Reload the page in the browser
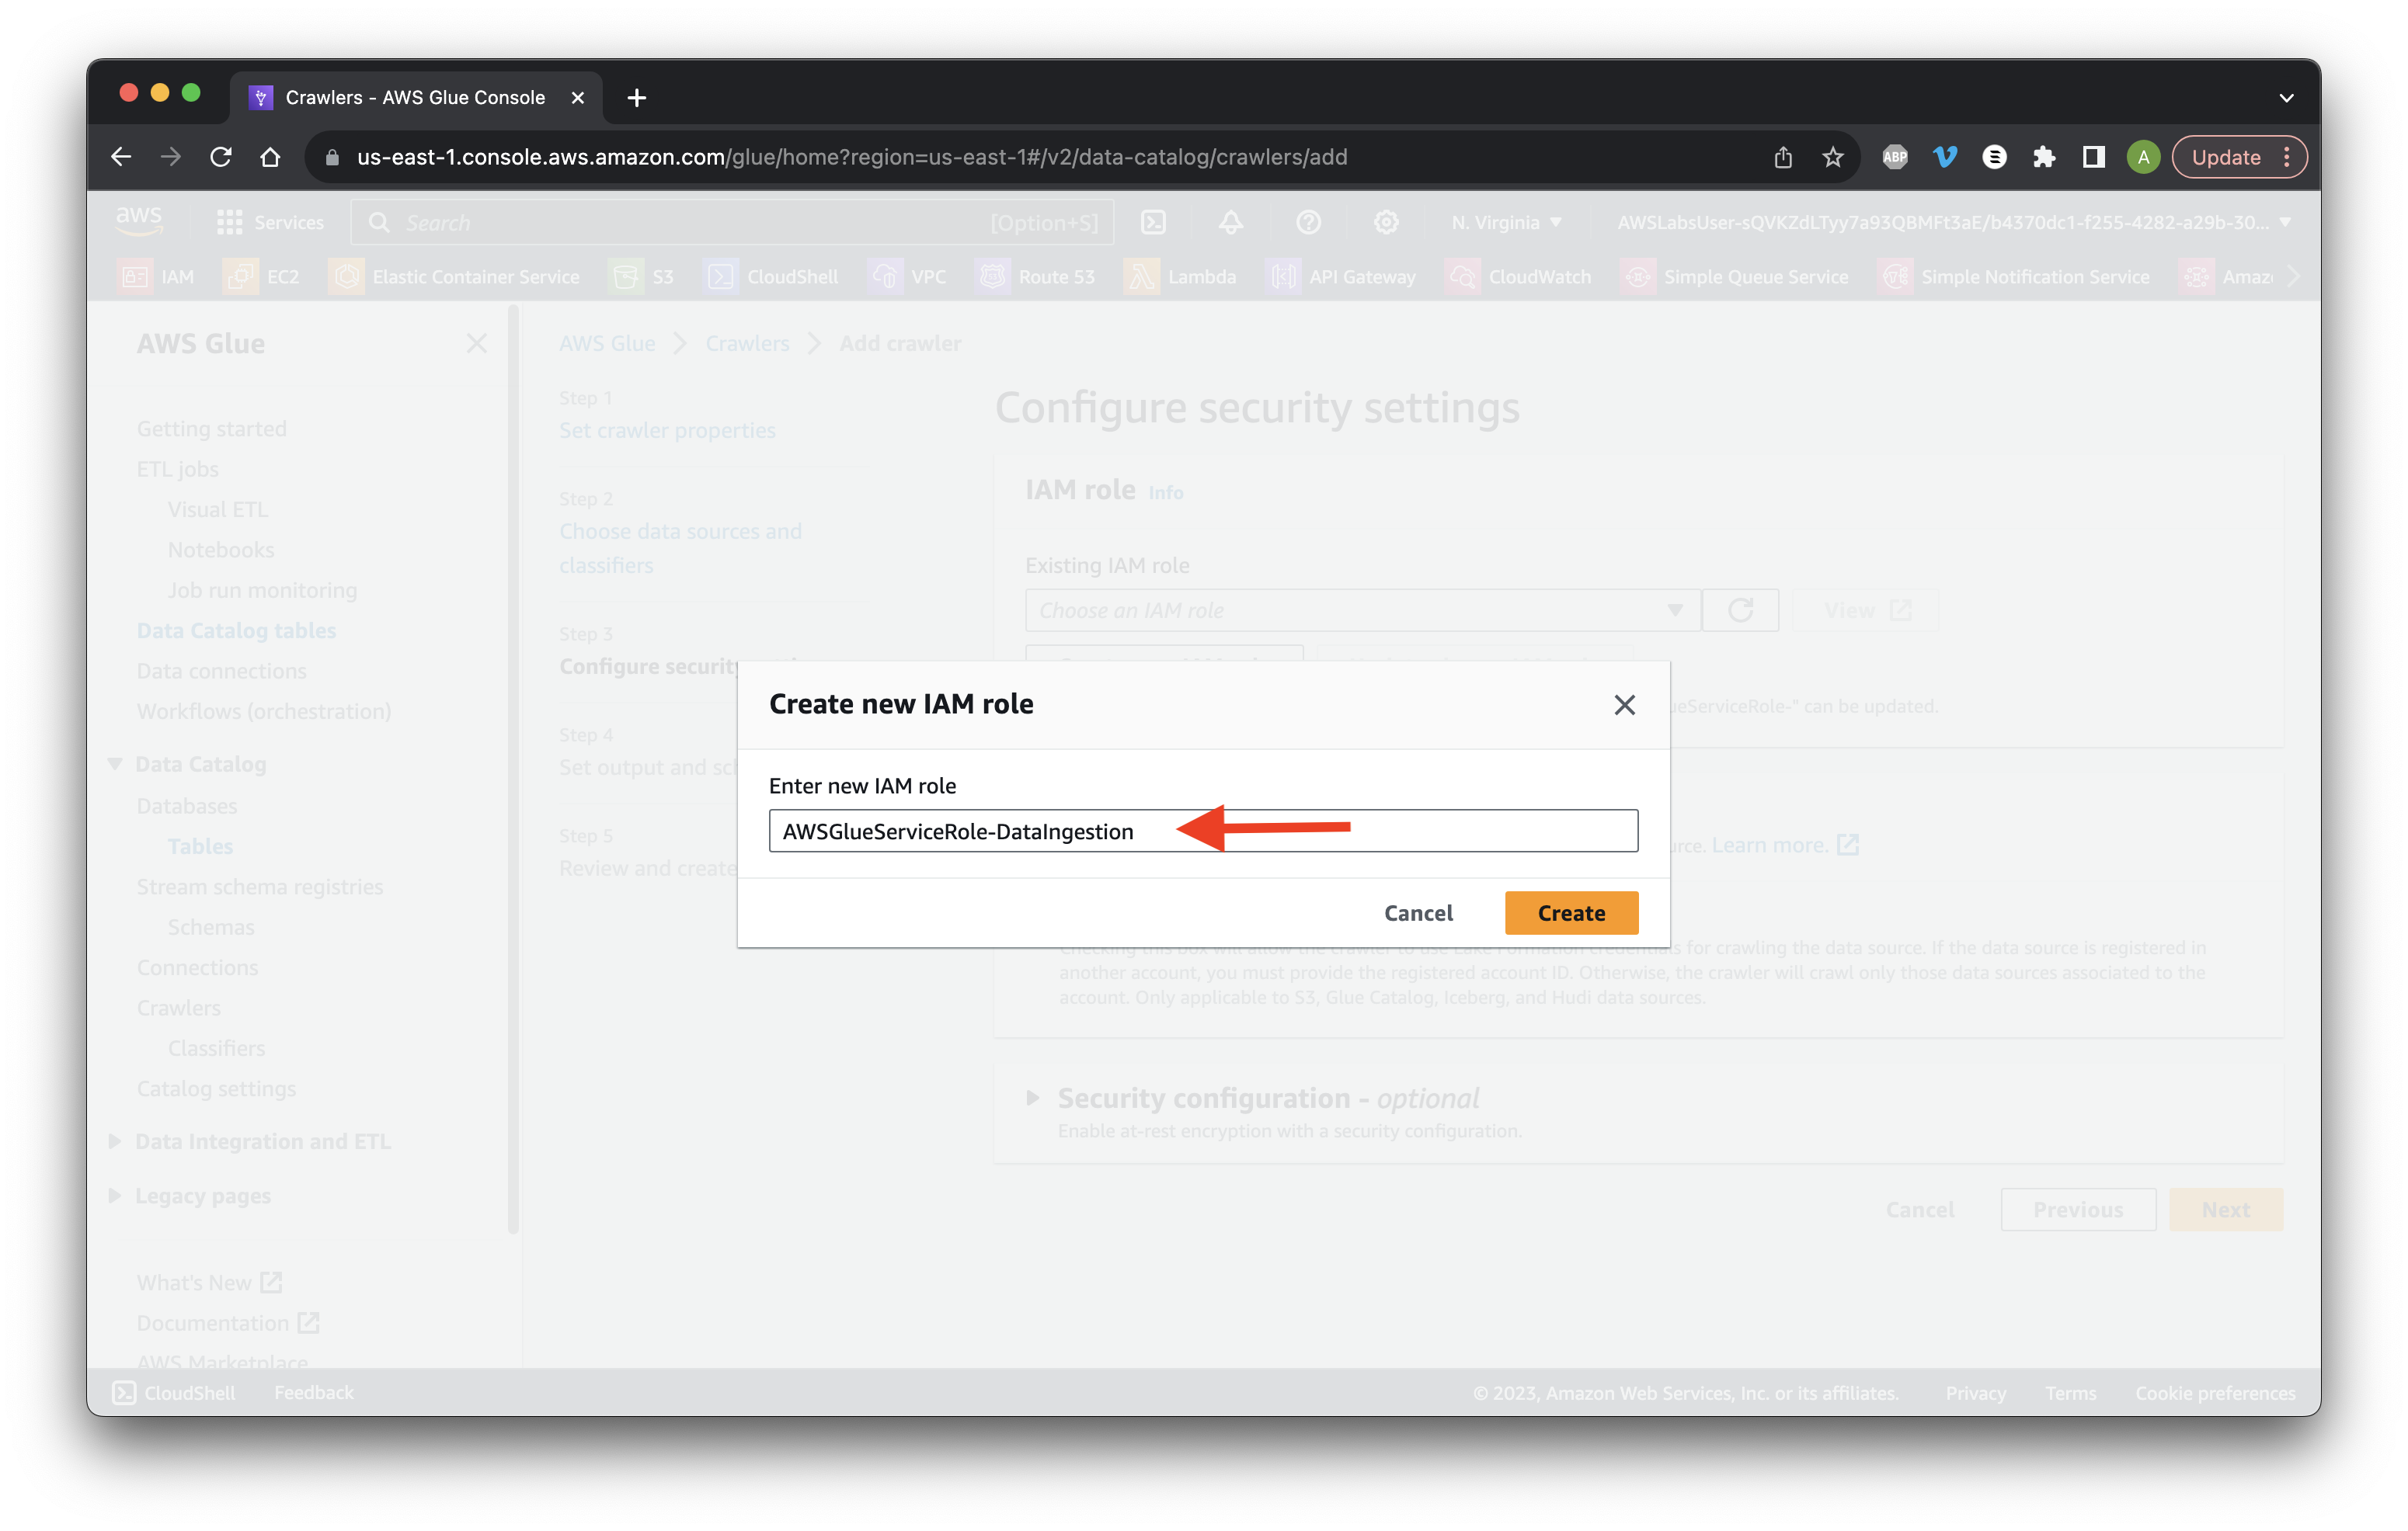2408x1531 pixels. tap(221, 157)
